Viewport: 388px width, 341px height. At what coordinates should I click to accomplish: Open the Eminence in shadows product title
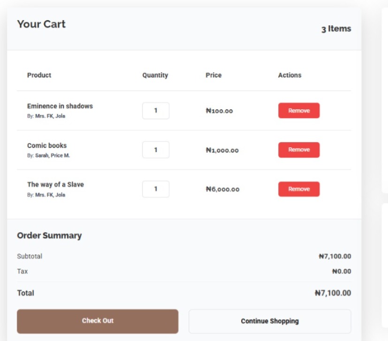(x=60, y=106)
